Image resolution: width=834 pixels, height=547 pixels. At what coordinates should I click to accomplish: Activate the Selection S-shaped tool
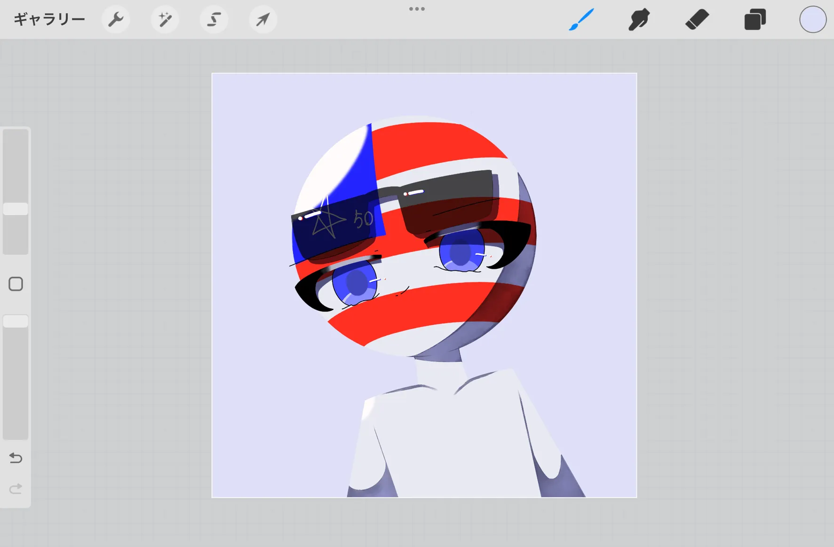pos(214,20)
